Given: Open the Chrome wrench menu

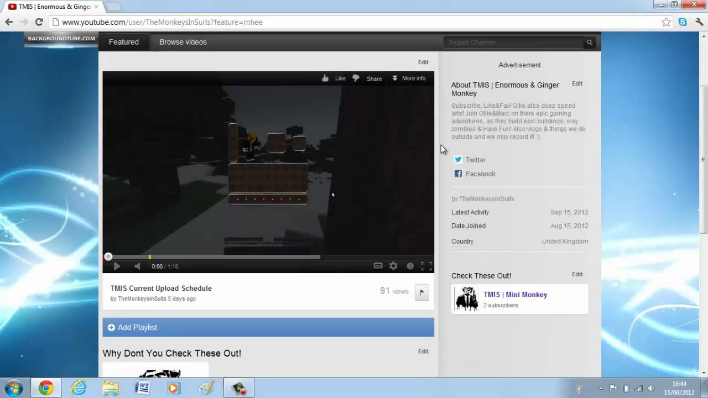Looking at the screenshot, I should click(x=700, y=22).
